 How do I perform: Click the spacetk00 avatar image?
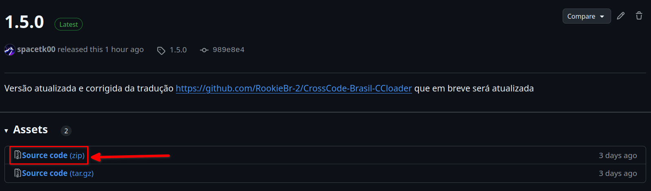click(10, 50)
